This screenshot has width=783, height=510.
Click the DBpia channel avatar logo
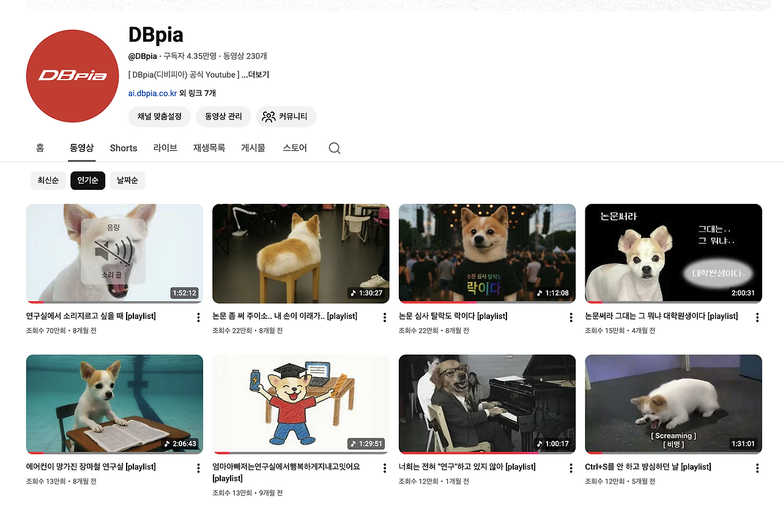(x=72, y=76)
